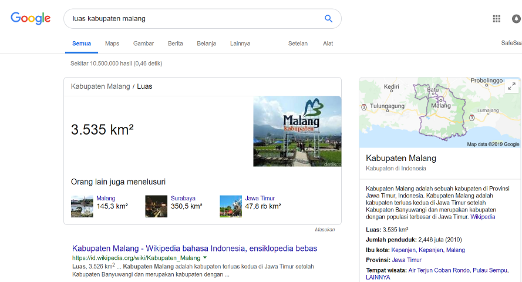Open the Kepanjen, Kepanjen, Malang link
This screenshot has height=282, width=522.
pyautogui.click(x=428, y=250)
